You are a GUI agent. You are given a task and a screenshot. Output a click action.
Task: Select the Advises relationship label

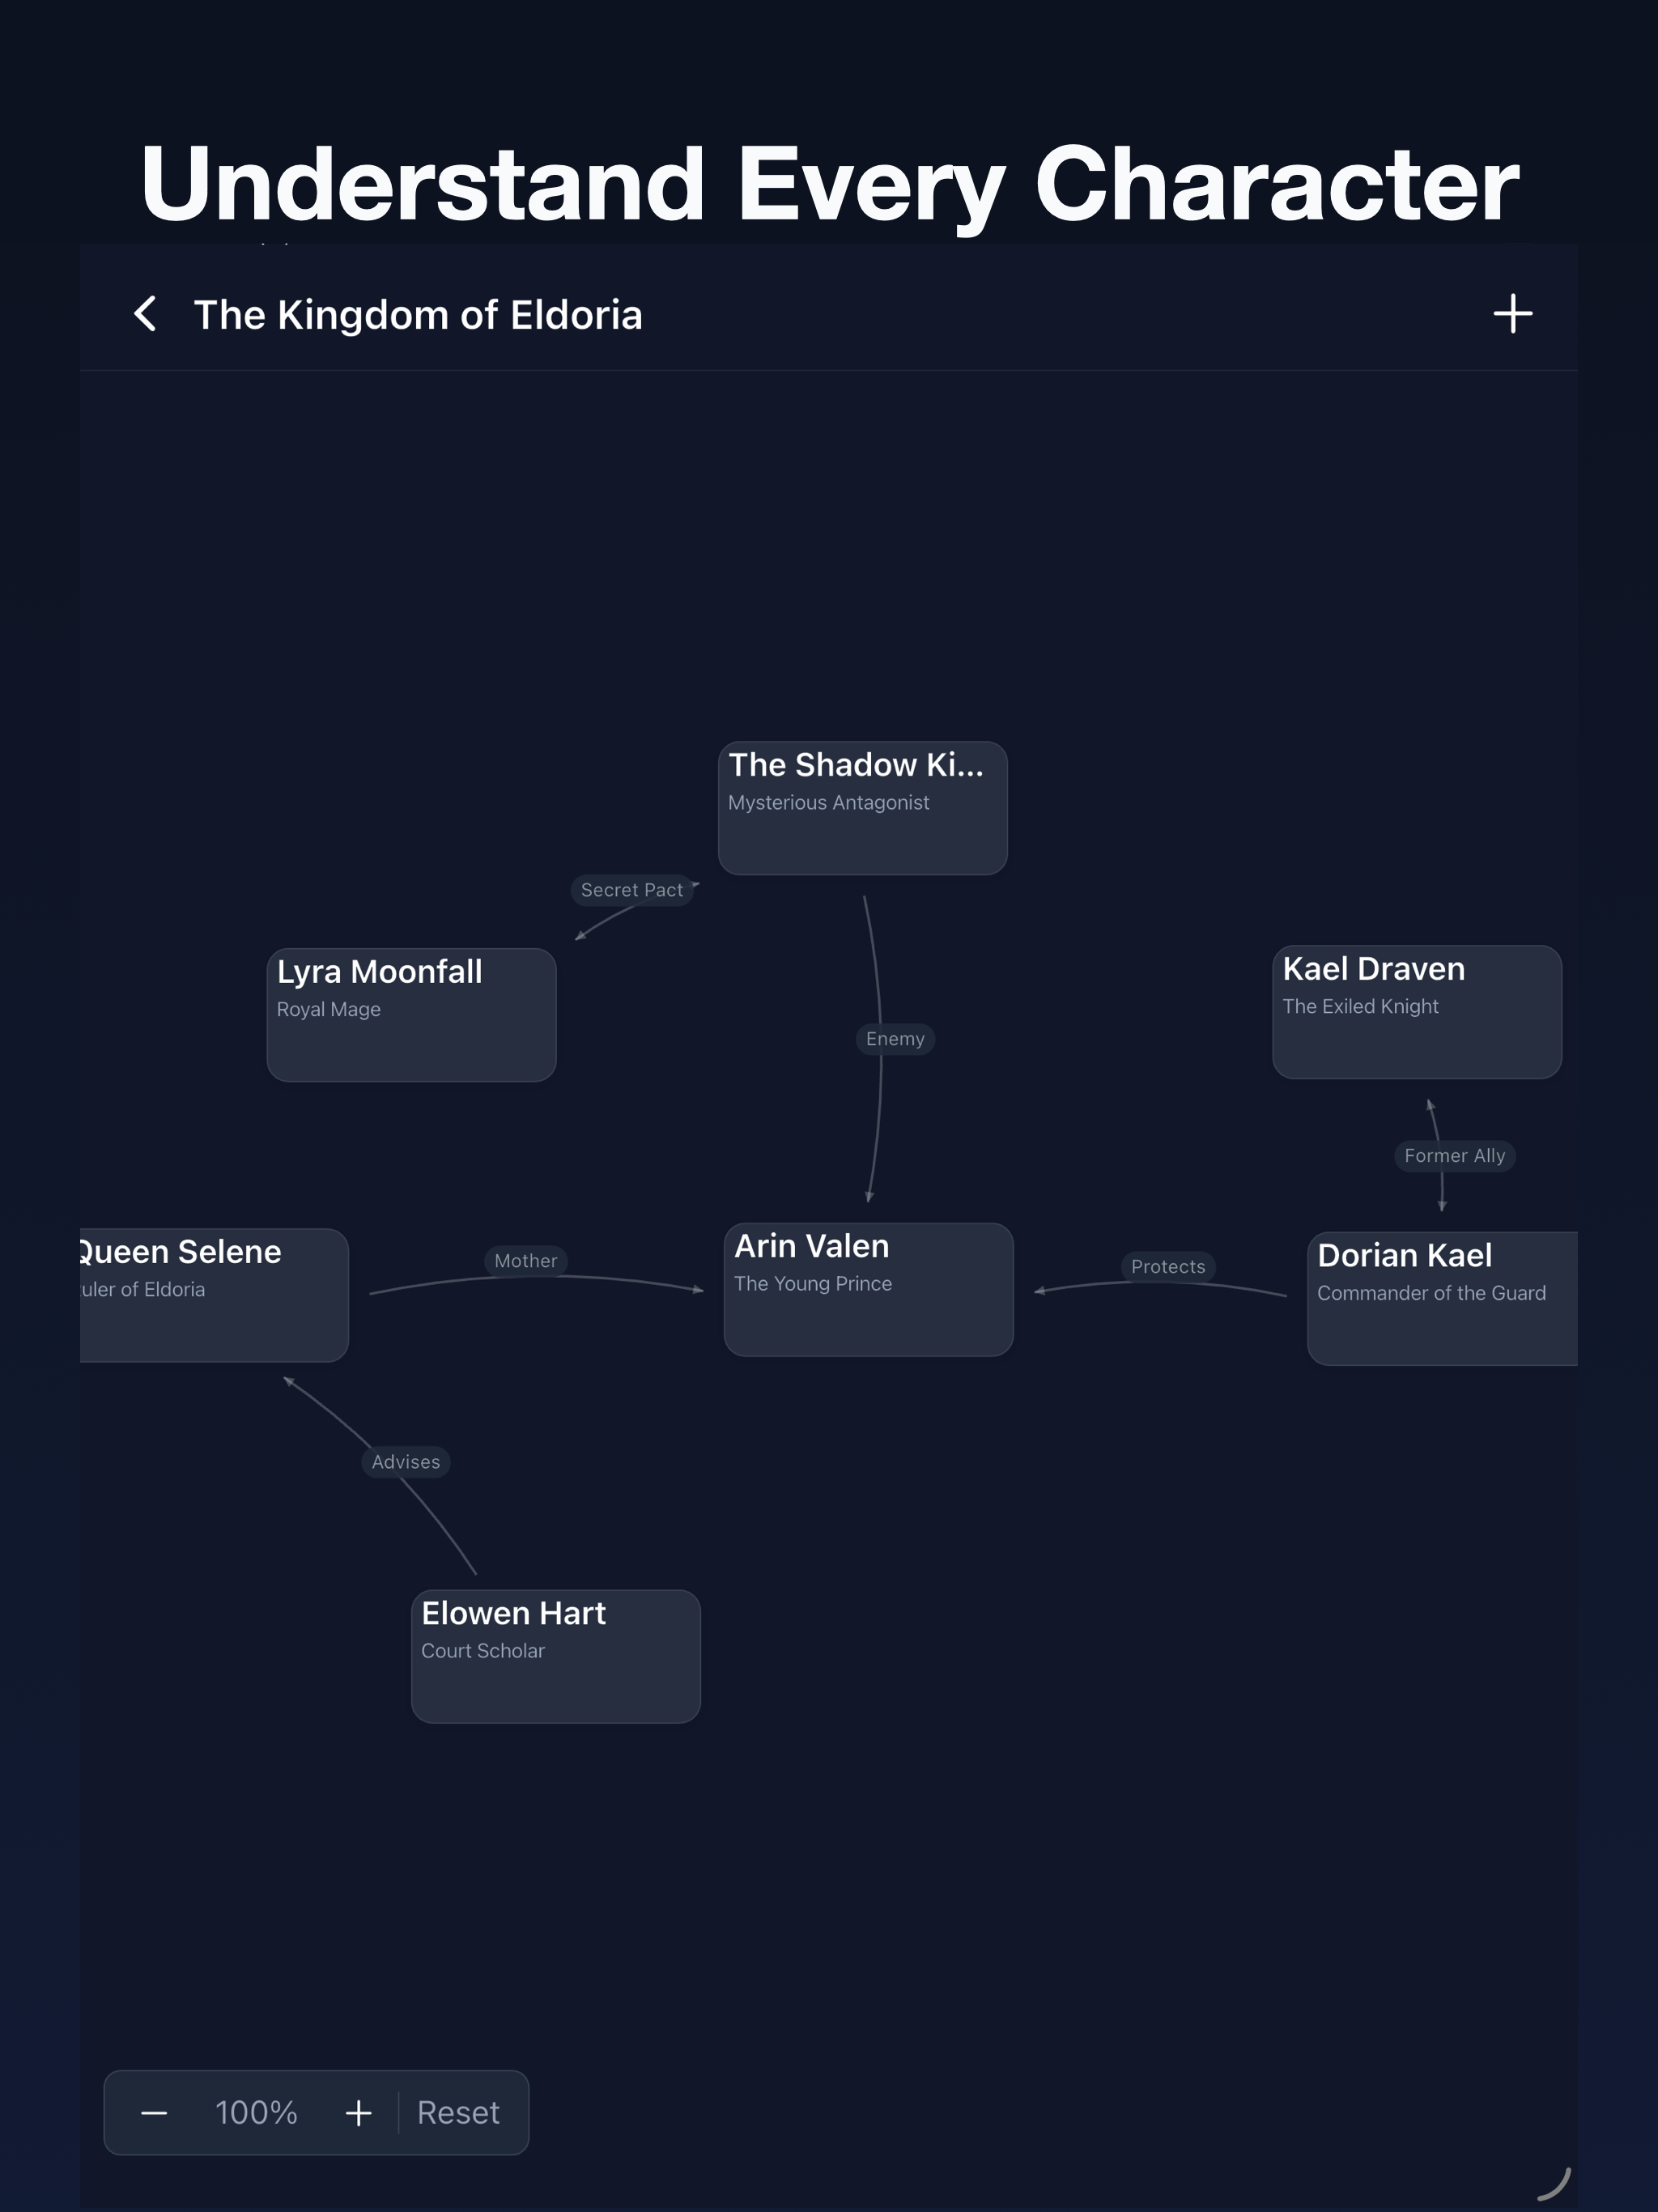[x=405, y=1462]
